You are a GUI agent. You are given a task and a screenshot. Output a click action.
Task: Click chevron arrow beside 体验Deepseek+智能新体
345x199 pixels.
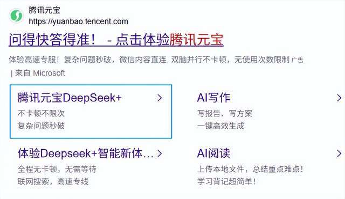160,153
